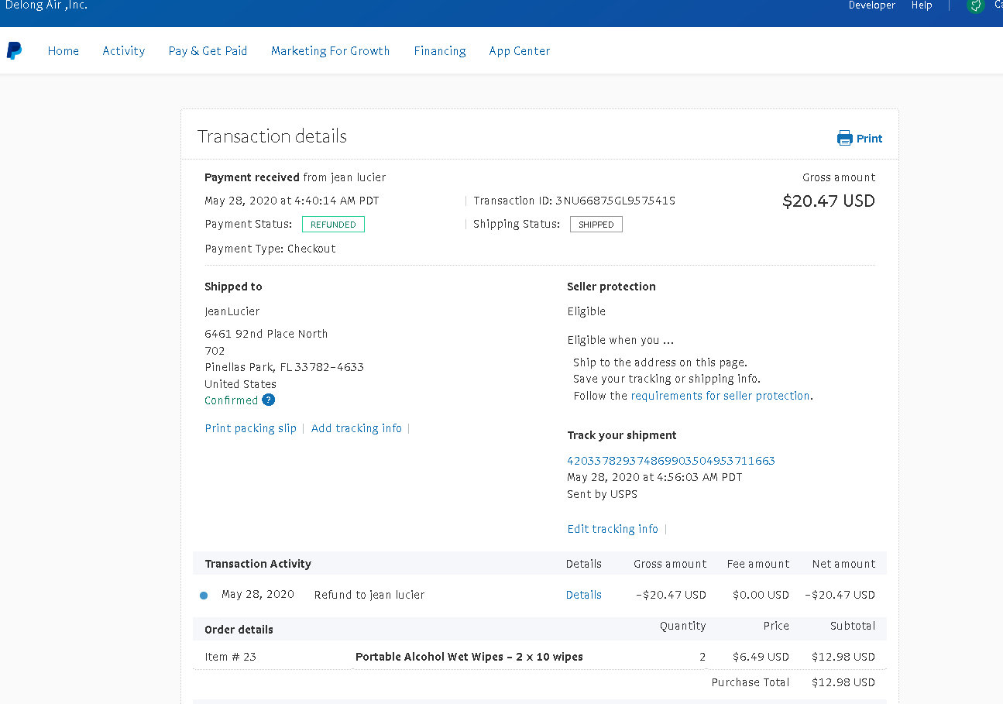Click the Print link
1003x704 pixels.
coord(869,139)
